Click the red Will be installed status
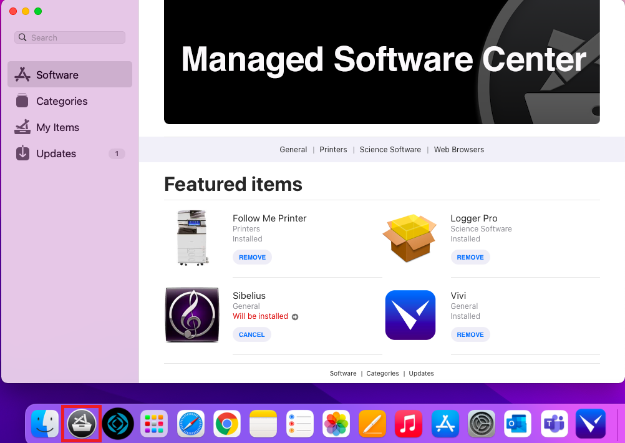Screen dimensions: 625x443 [260, 316]
